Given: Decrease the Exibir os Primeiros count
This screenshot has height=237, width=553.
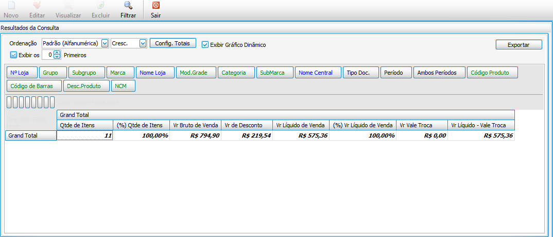Looking at the screenshot, I should pyautogui.click(x=57, y=57).
